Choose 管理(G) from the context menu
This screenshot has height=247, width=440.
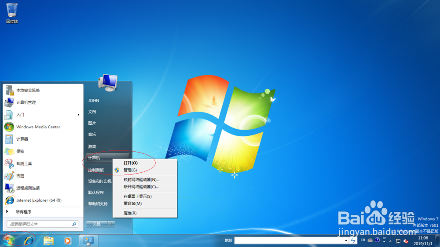tap(145, 170)
